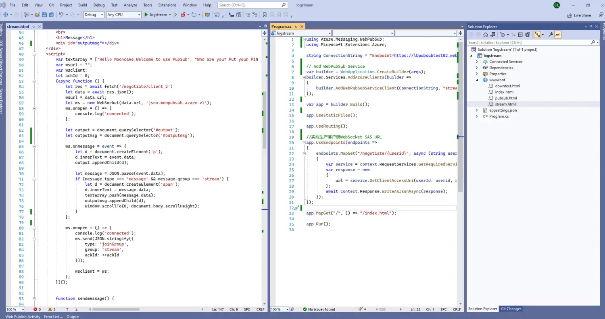This screenshot has height=319, width=605.
Task: Click the Open File folder icon
Action: 37,14
